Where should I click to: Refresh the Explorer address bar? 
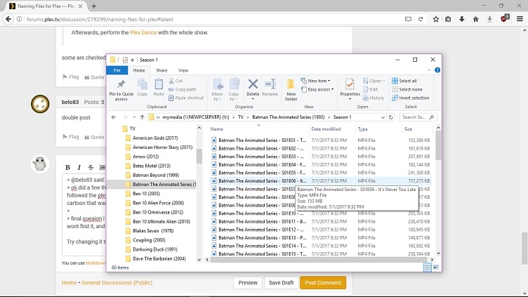(x=390, y=117)
